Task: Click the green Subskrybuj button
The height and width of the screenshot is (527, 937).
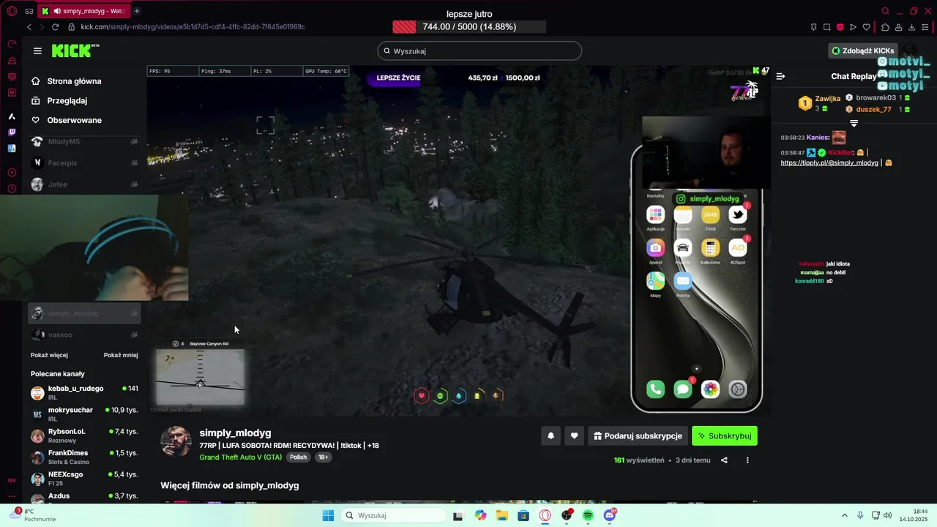Action: pyautogui.click(x=725, y=436)
